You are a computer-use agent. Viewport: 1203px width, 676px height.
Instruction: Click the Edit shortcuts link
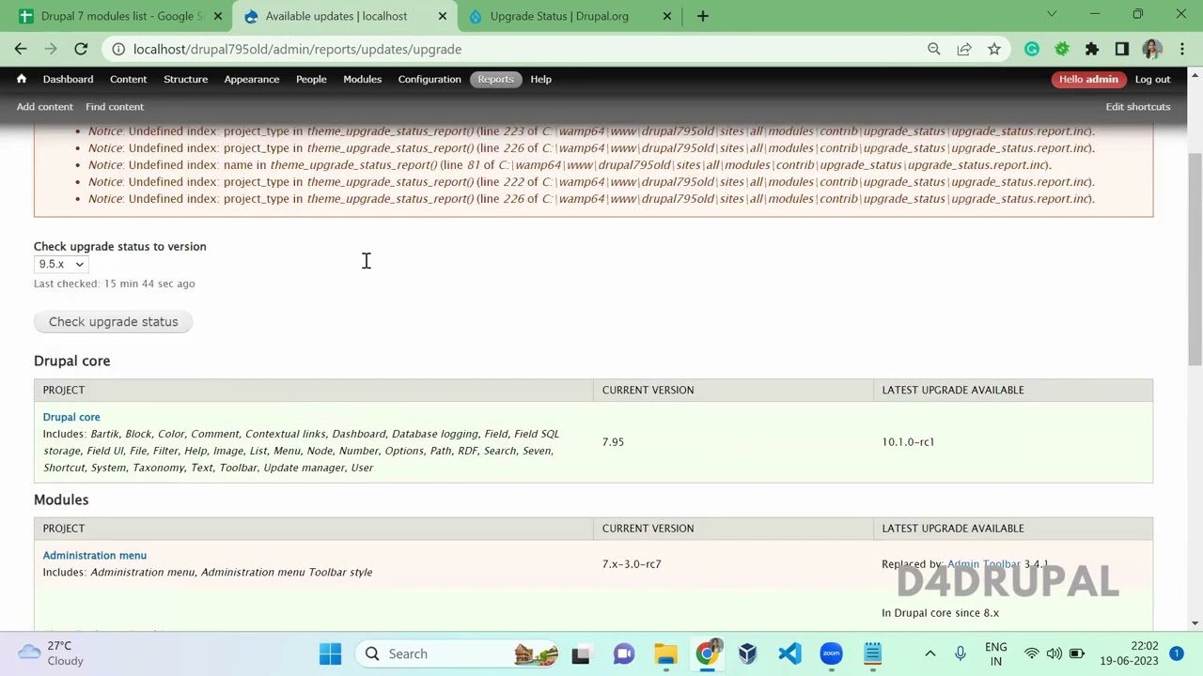(1137, 106)
